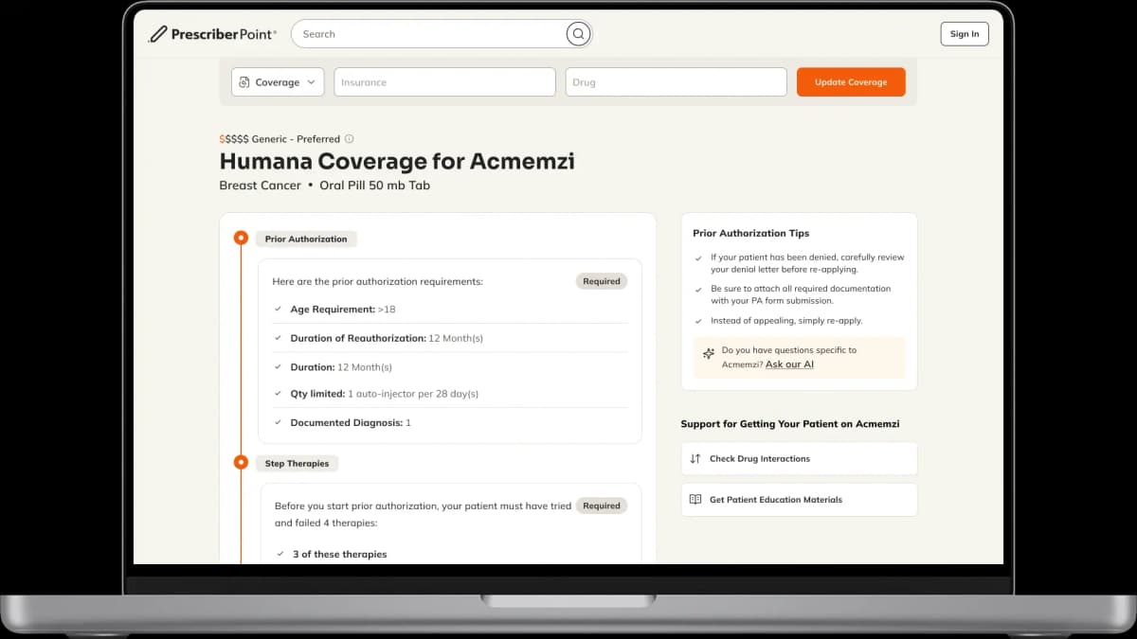Image resolution: width=1137 pixels, height=639 pixels.
Task: Click the PrescriberPoint pen logo icon
Action: coord(157,33)
